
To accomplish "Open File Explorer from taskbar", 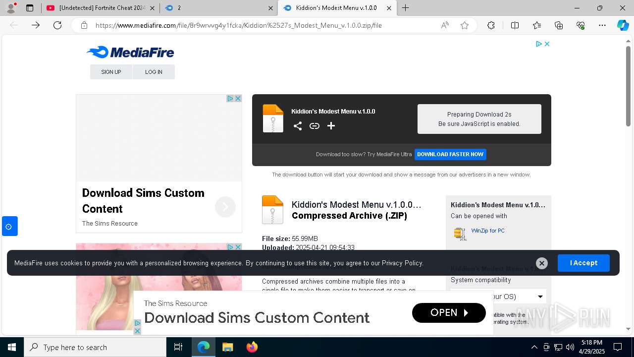I will [227, 347].
